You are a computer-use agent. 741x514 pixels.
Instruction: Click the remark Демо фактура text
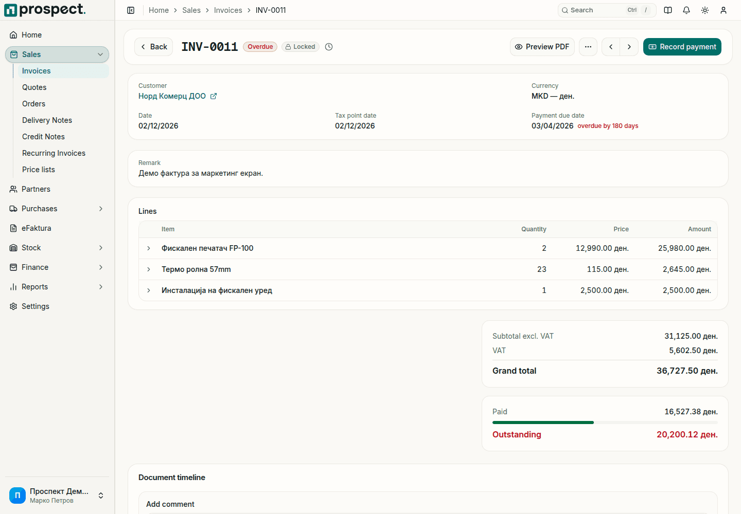[201, 173]
